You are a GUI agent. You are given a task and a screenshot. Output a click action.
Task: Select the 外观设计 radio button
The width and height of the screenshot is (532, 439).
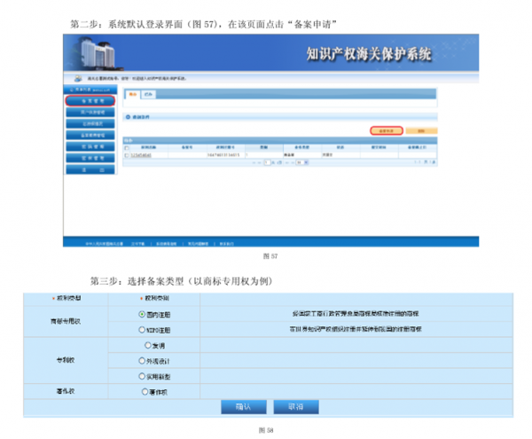142,361
